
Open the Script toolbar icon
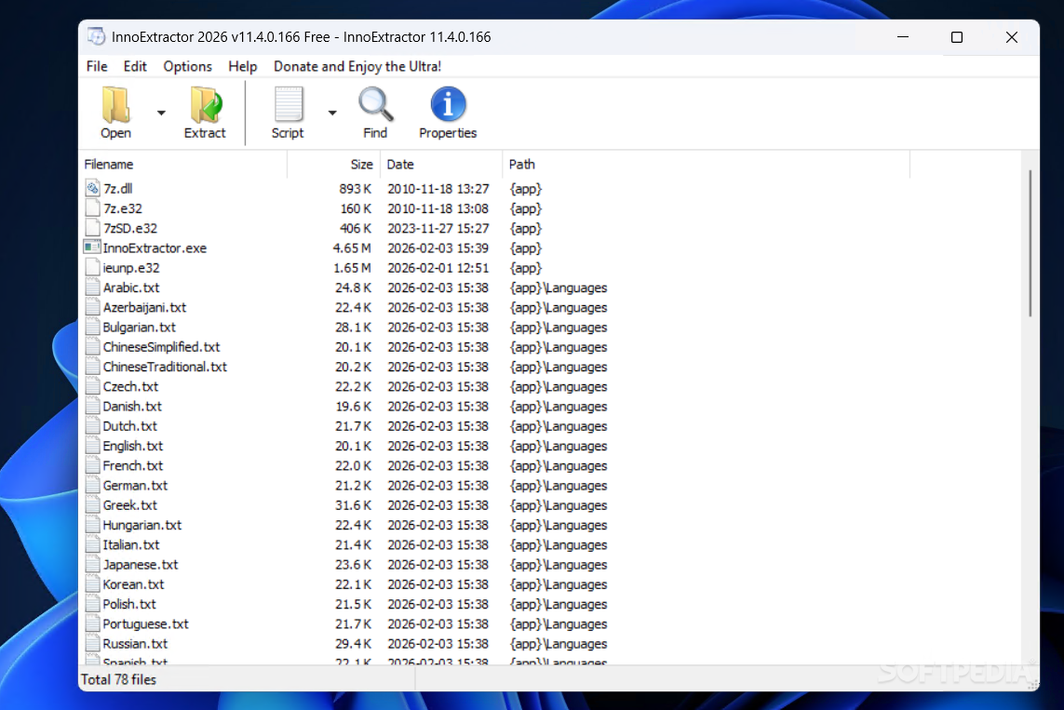click(x=288, y=104)
